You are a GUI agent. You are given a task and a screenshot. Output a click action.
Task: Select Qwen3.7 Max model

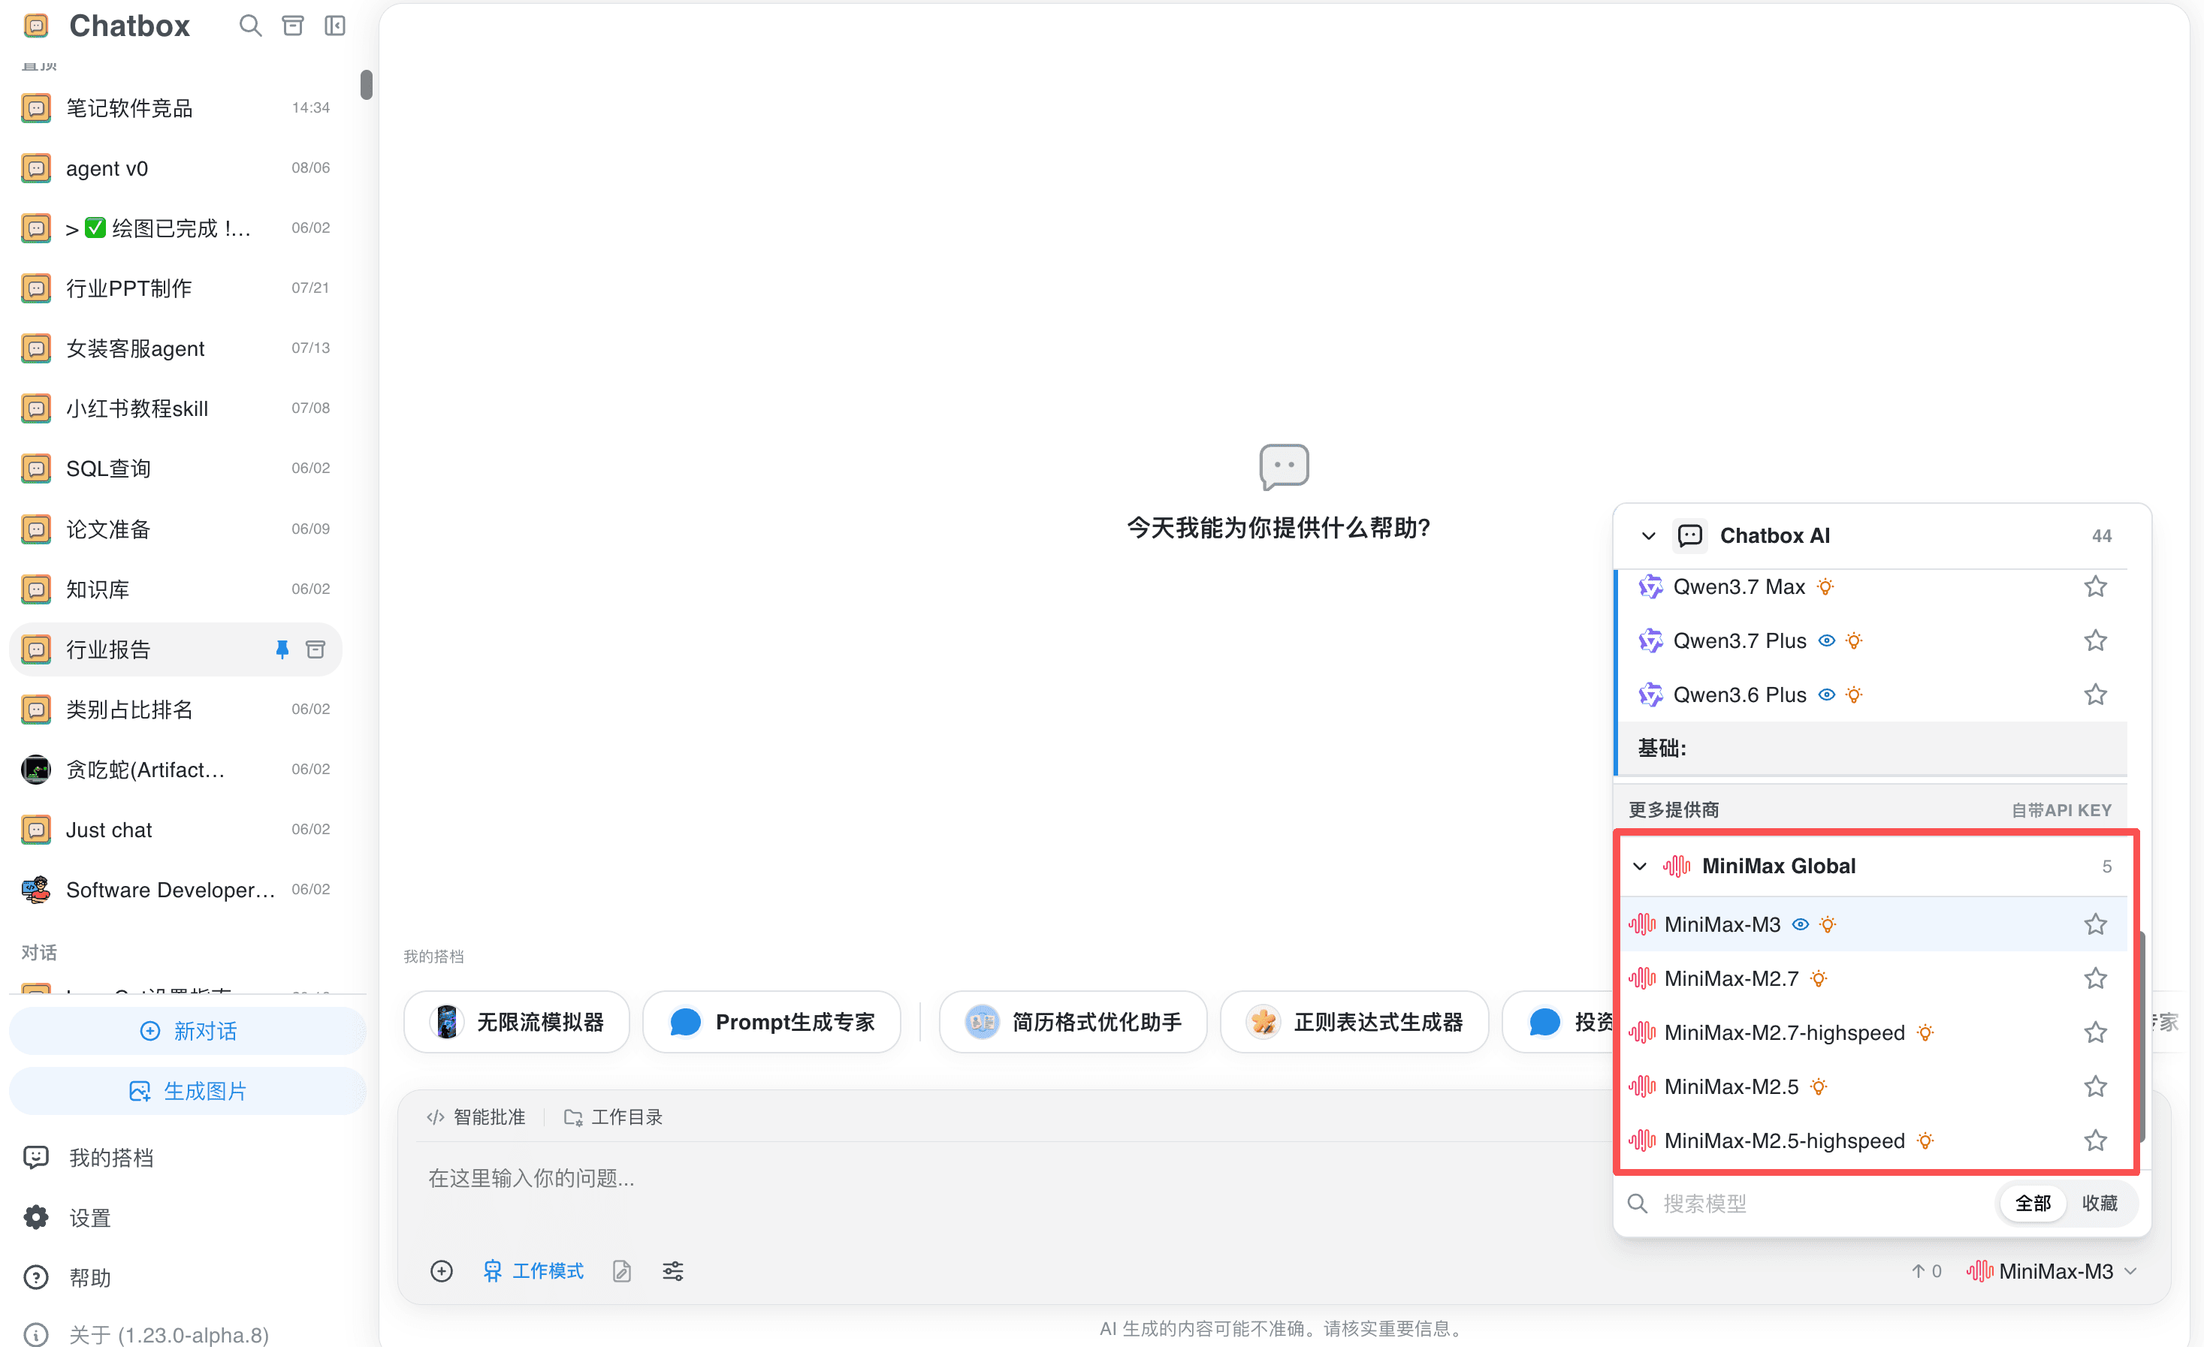[x=1872, y=586]
